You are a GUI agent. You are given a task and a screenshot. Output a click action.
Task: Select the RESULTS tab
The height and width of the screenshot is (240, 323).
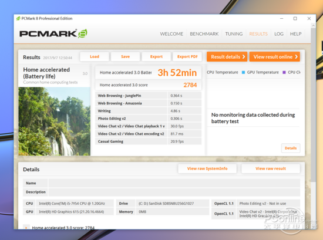(258, 34)
